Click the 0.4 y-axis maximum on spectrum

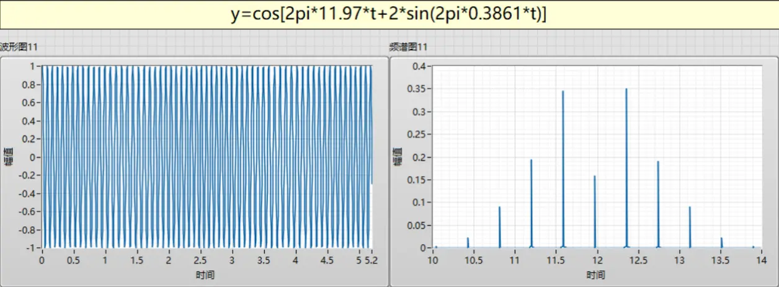419,66
